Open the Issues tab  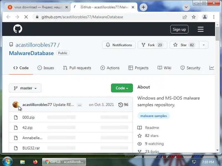click(46, 68)
